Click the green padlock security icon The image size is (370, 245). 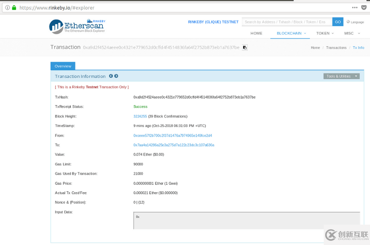(14, 7)
